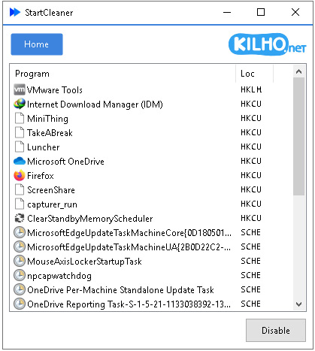Open the KILHO.net logo link
Image resolution: width=315 pixels, height=351 pixels.
tap(268, 44)
